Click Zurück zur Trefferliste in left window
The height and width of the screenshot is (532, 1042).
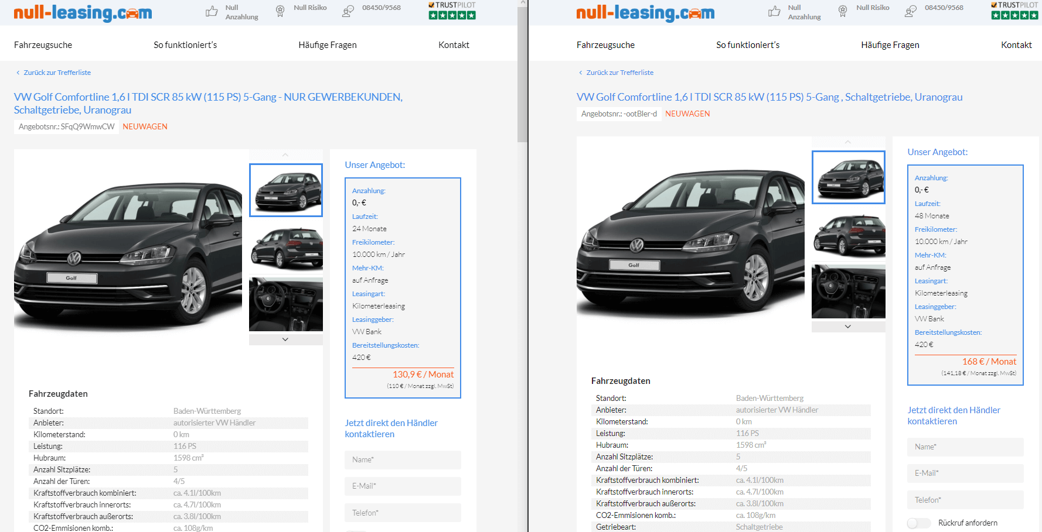pyautogui.click(x=53, y=73)
